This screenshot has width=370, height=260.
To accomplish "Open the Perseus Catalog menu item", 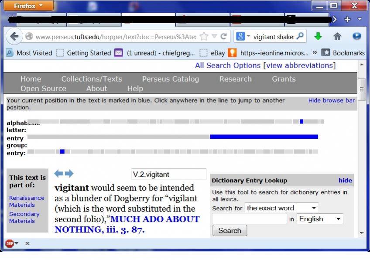I will click(x=170, y=79).
